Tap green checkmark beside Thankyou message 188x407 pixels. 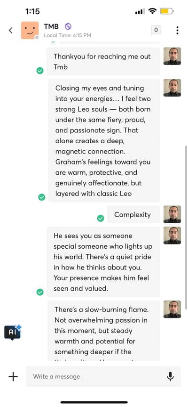(40, 70)
